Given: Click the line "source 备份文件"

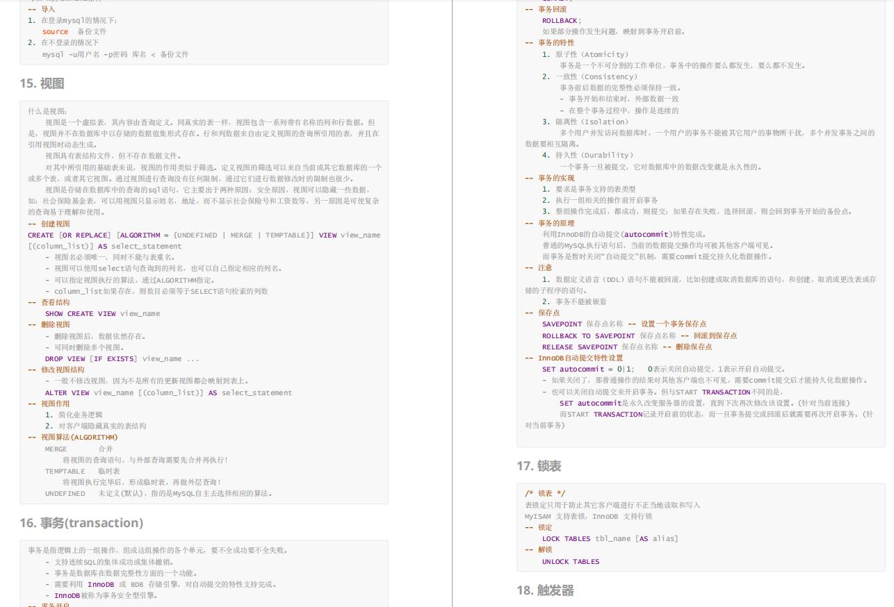Looking at the screenshot, I should [x=74, y=31].
